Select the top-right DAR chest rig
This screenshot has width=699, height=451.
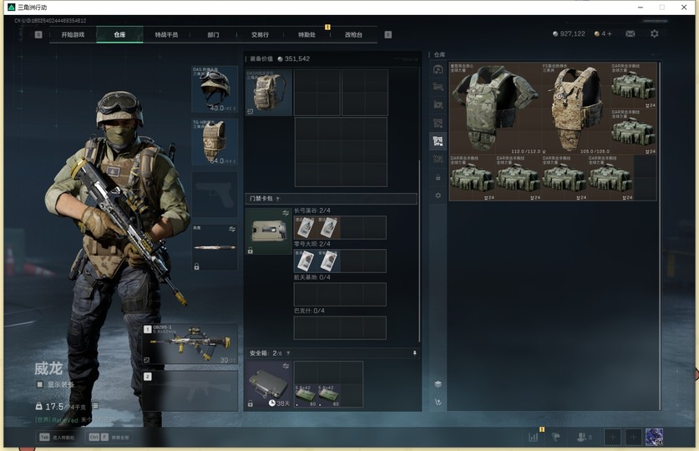point(633,85)
